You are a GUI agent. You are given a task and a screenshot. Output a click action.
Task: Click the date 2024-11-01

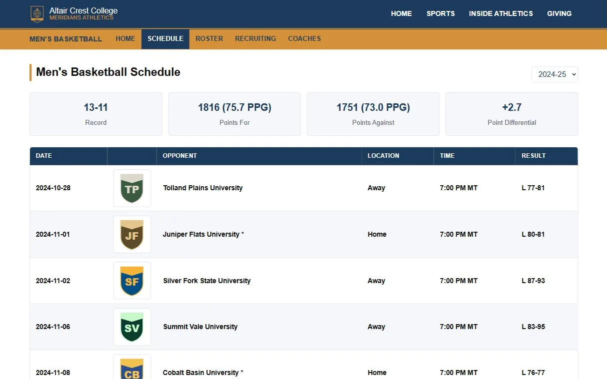(x=53, y=234)
